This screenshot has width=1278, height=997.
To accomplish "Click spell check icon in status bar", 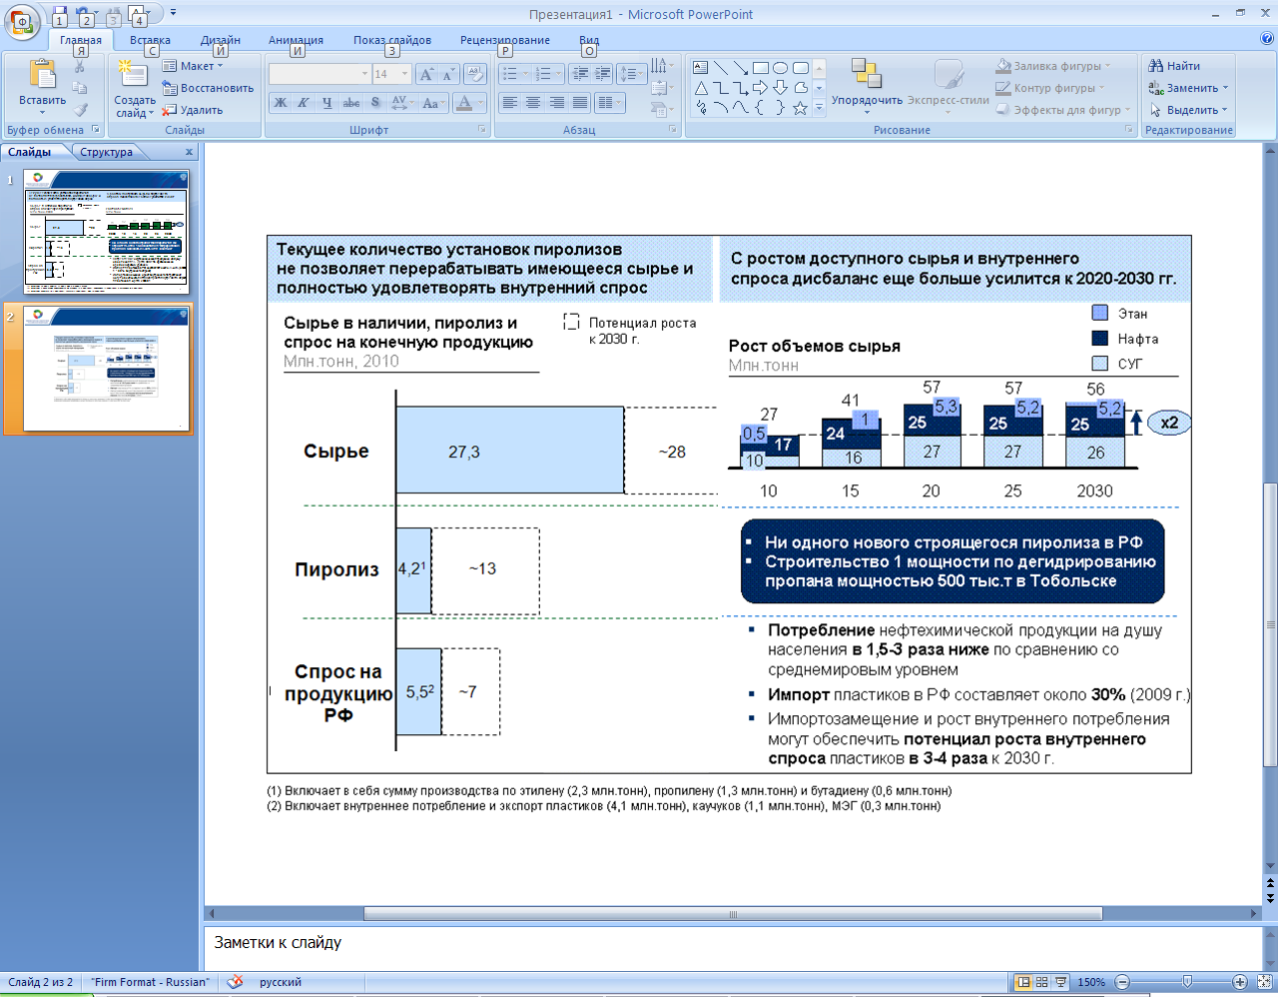I will click(235, 982).
